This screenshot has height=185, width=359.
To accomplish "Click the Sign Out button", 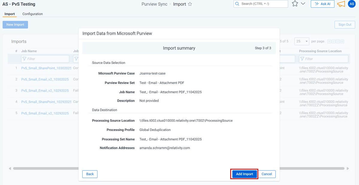I will pyautogui.click(x=345, y=25).
